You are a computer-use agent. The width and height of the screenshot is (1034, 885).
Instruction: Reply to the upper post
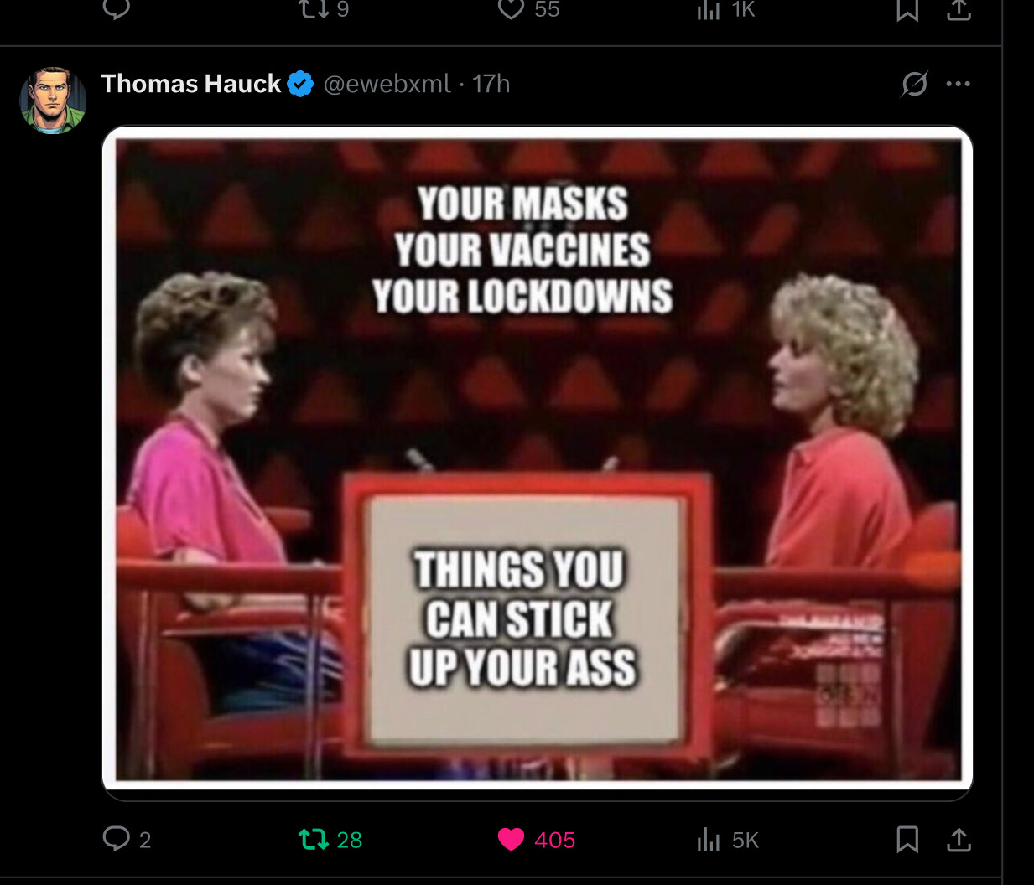pos(117,8)
